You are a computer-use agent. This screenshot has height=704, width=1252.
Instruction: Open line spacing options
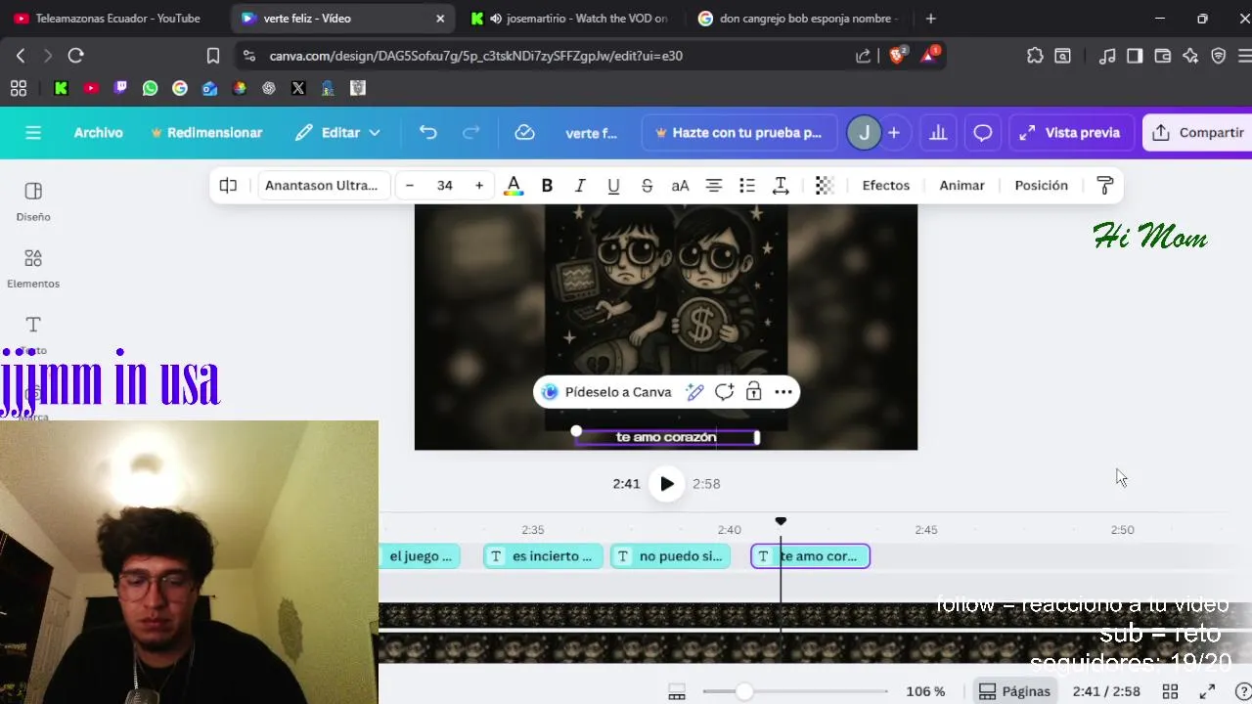pyautogui.click(x=781, y=185)
